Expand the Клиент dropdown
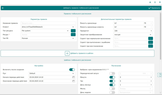Screen dimensions: 162x95 48,27
